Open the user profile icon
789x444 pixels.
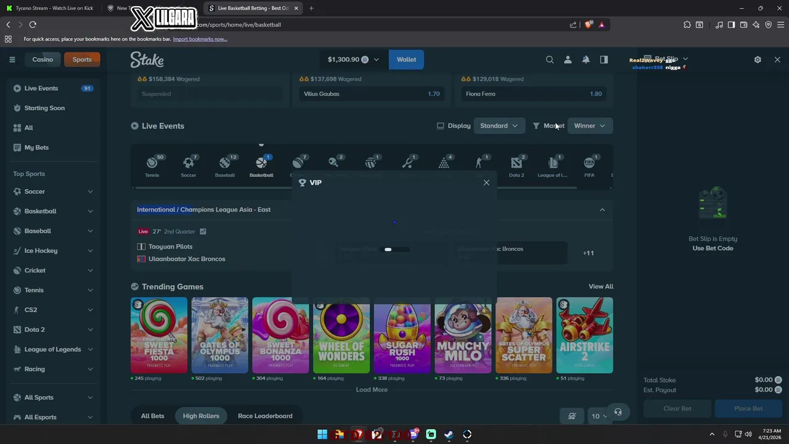tap(568, 60)
